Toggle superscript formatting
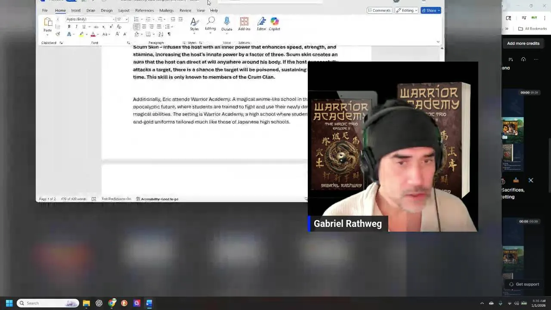The width and height of the screenshot is (551, 310). (x=111, y=27)
